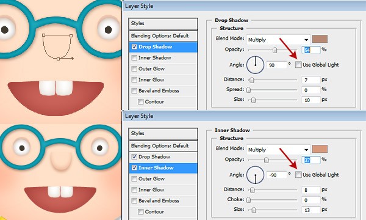Click Size field showing 13
This screenshot has height=220, width=366.
pos(310,210)
